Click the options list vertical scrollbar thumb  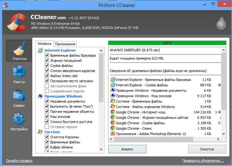click(101, 78)
